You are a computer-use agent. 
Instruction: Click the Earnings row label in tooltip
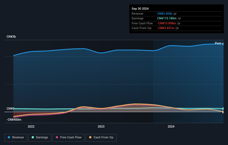[x=137, y=18]
